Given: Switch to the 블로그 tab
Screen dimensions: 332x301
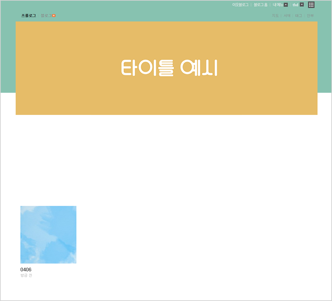Looking at the screenshot, I should (46, 16).
